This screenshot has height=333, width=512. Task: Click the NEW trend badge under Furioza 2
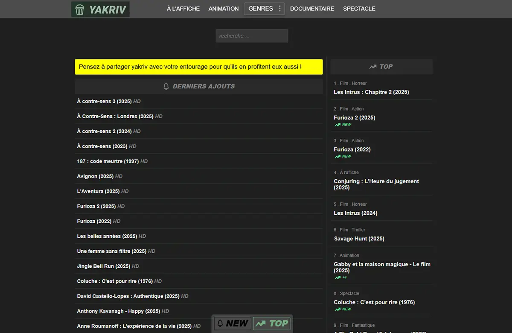coord(343,125)
